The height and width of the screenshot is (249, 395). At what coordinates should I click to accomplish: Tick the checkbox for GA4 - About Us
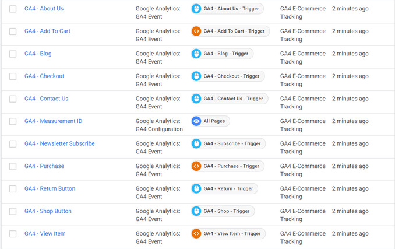point(13,9)
